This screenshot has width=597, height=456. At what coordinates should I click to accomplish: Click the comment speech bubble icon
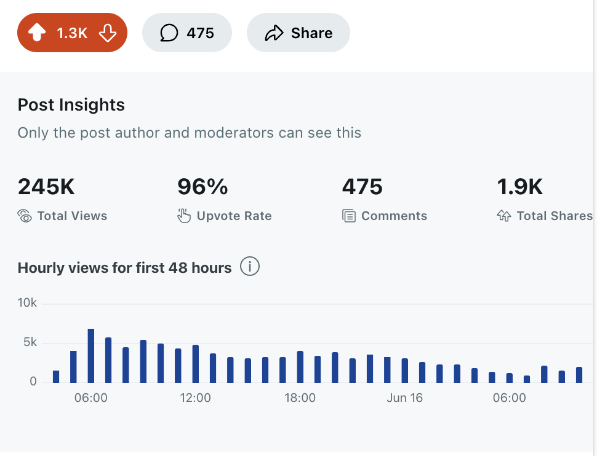pos(169,33)
